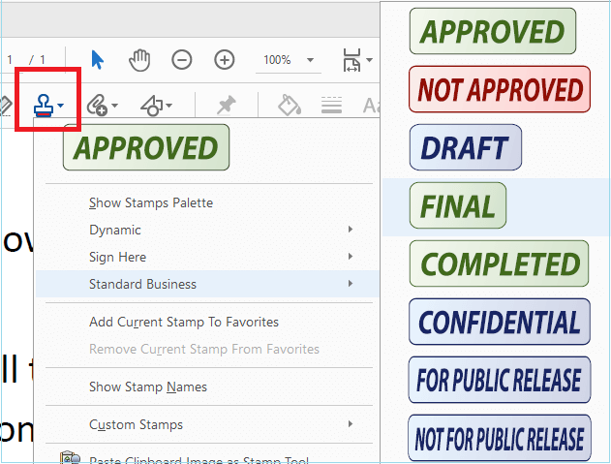Select the CONFIDENTIAL stamp

tap(500, 322)
